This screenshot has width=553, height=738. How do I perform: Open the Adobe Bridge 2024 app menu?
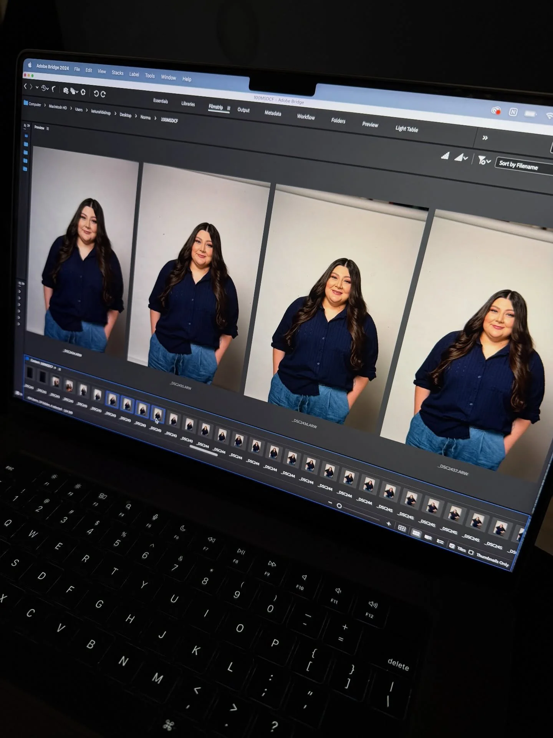tap(53, 67)
